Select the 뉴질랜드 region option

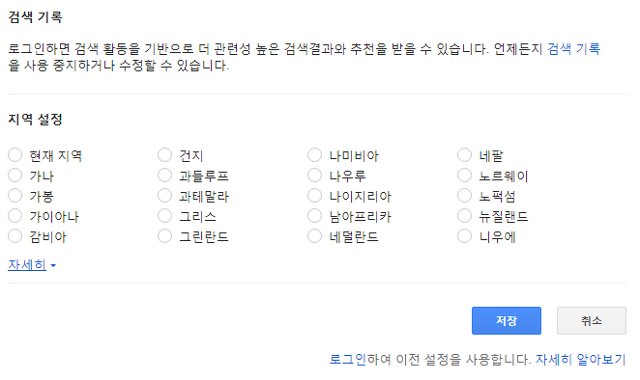pyautogui.click(x=464, y=215)
